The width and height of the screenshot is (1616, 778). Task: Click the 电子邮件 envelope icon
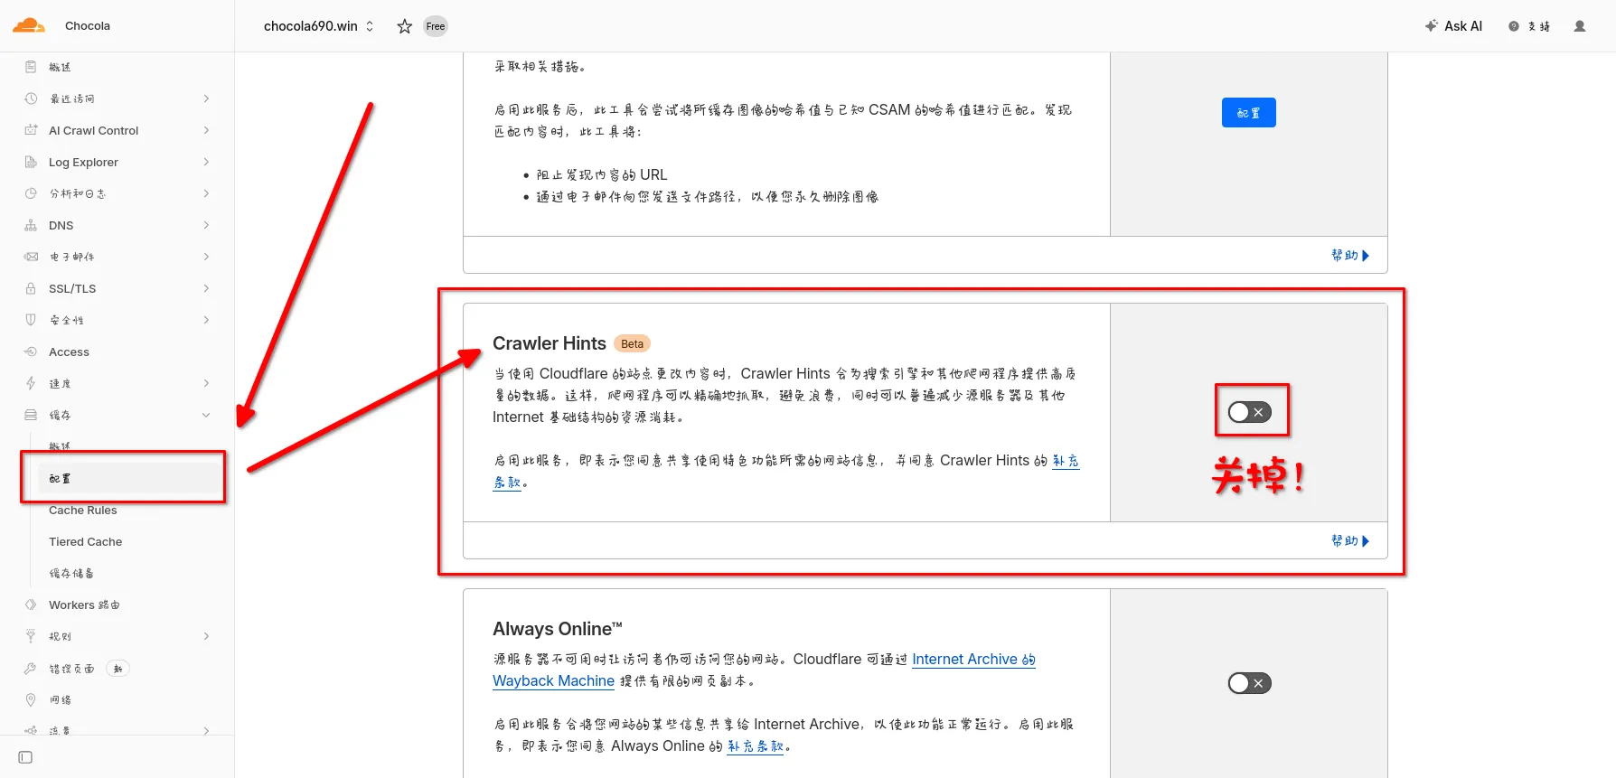tap(31, 257)
